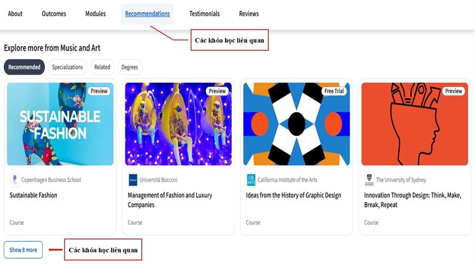Click the Free Trial badge
The width and height of the screenshot is (475, 267).
coord(336,91)
